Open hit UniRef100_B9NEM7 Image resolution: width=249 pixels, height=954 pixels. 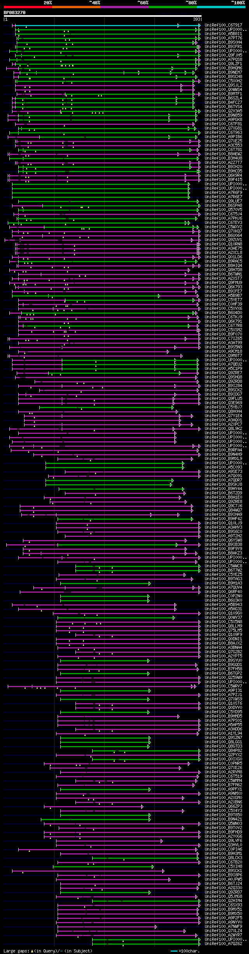[224, 73]
